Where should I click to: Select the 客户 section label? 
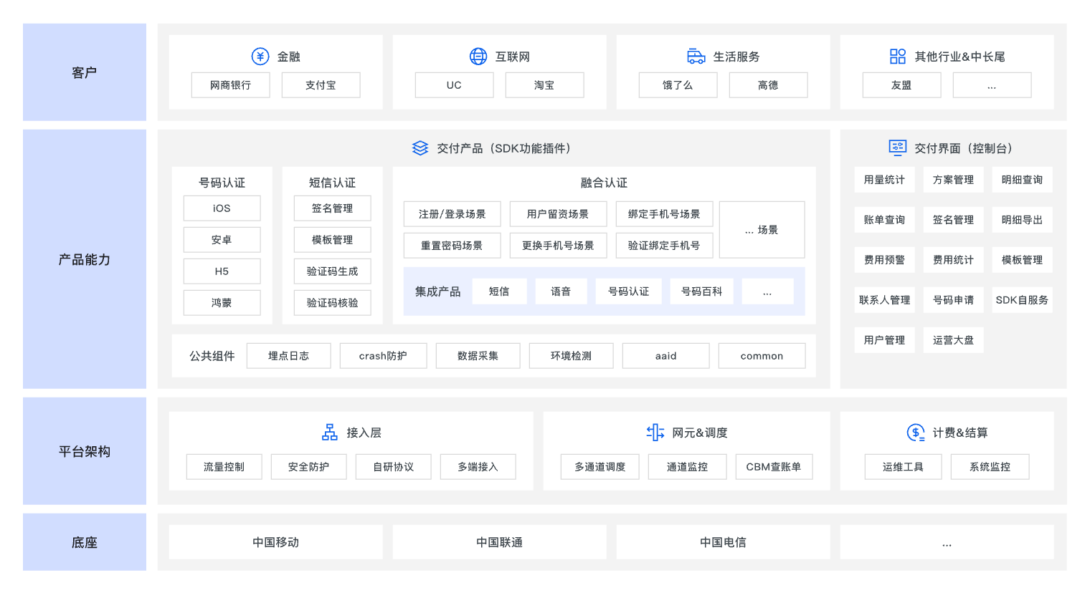pyautogui.click(x=84, y=72)
